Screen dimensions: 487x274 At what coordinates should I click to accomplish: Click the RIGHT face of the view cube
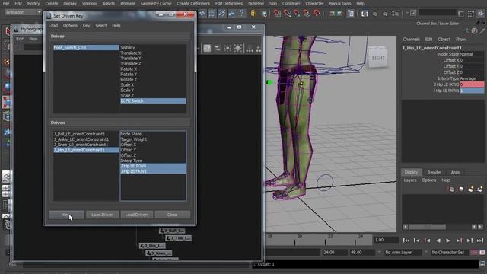point(377,58)
